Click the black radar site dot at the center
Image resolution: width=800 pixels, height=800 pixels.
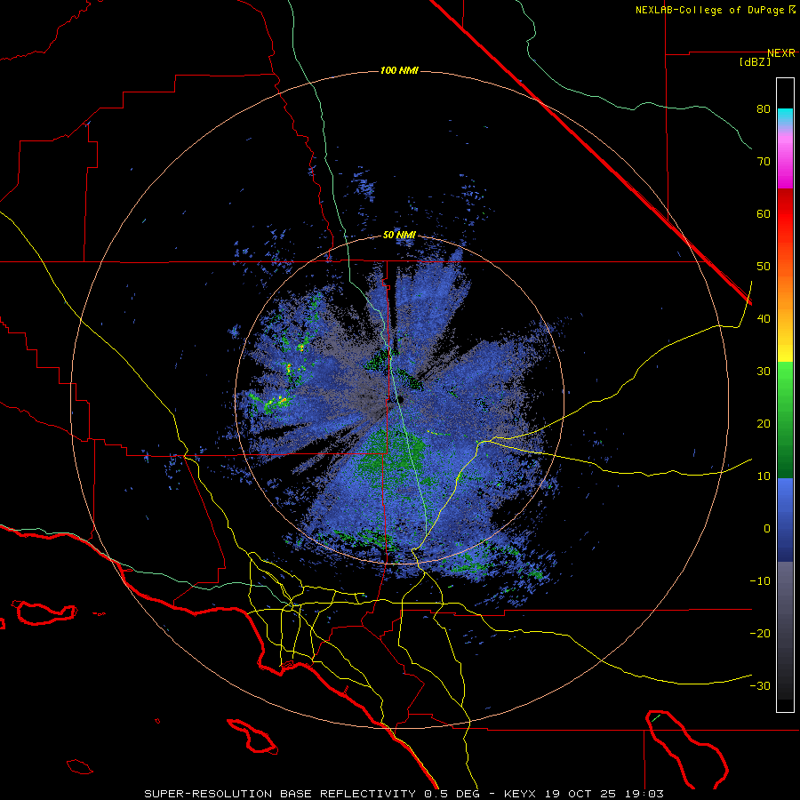[x=401, y=400]
